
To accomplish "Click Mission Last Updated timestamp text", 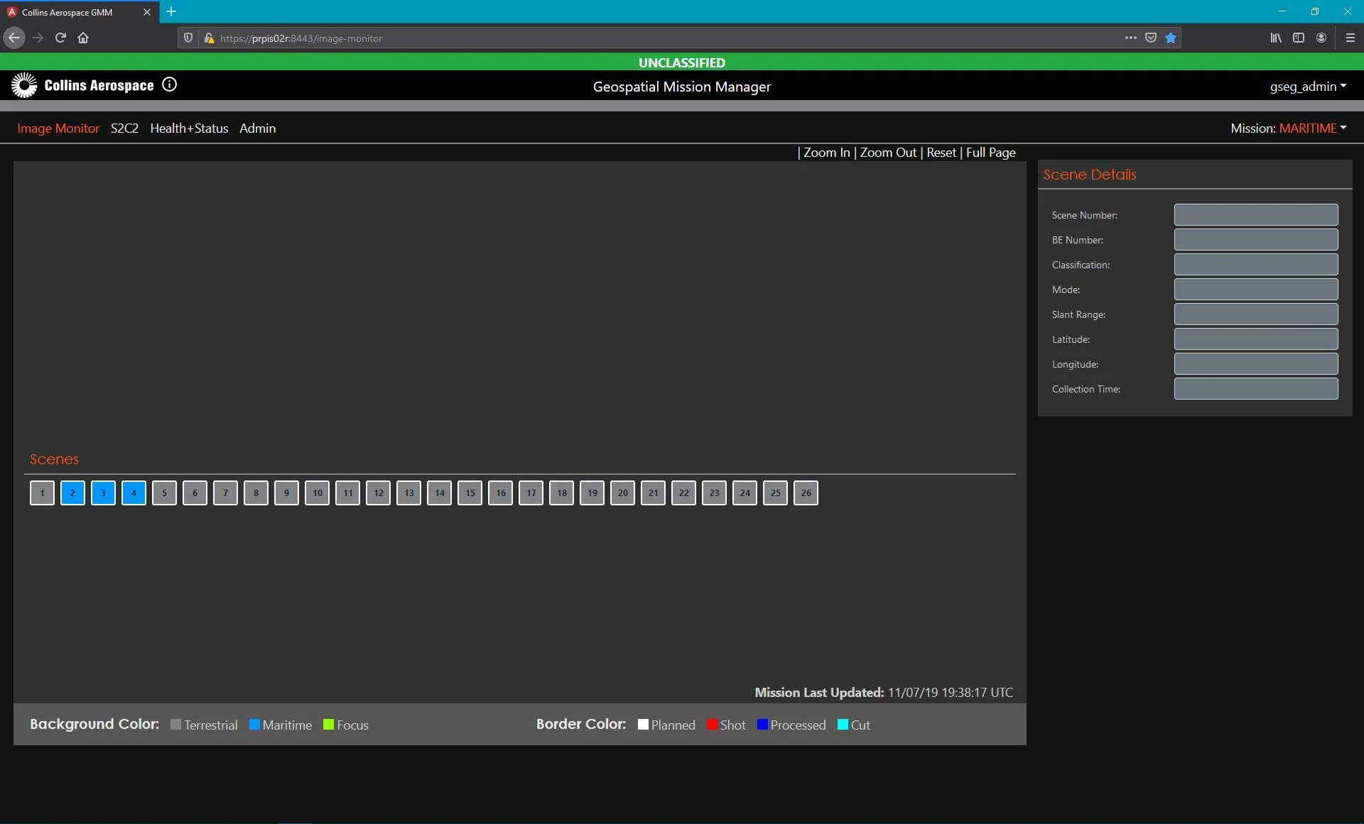I will 950,693.
